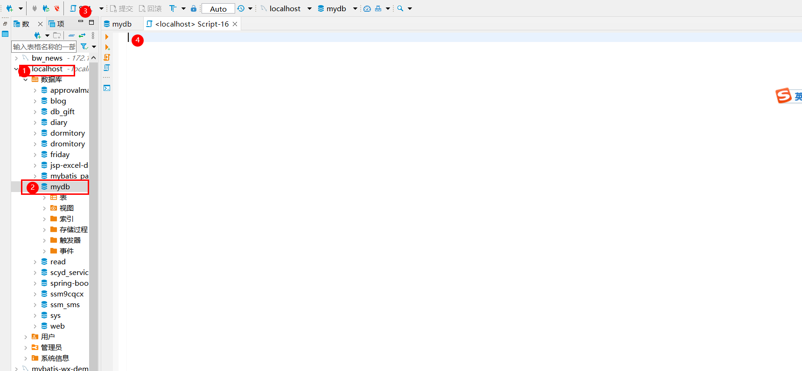802x371 pixels.
Task: Open the navigator view menu dots
Action: (93, 35)
